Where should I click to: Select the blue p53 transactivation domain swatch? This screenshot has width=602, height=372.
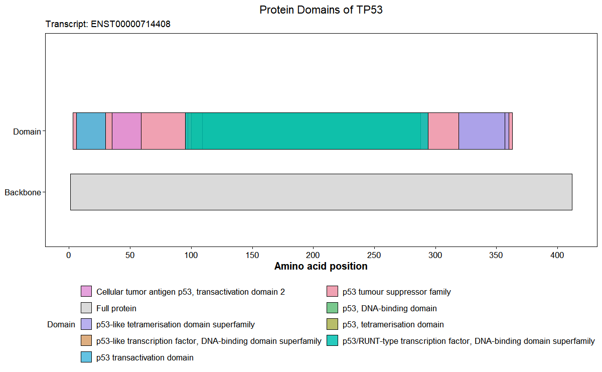pyautogui.click(x=85, y=357)
